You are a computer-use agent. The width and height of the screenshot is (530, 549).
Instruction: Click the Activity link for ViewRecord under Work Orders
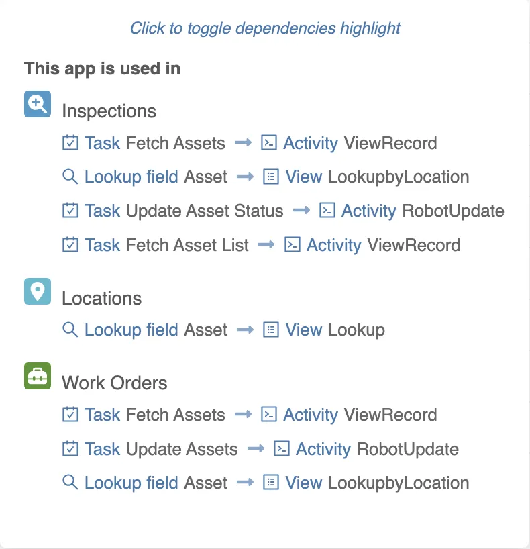click(x=311, y=415)
